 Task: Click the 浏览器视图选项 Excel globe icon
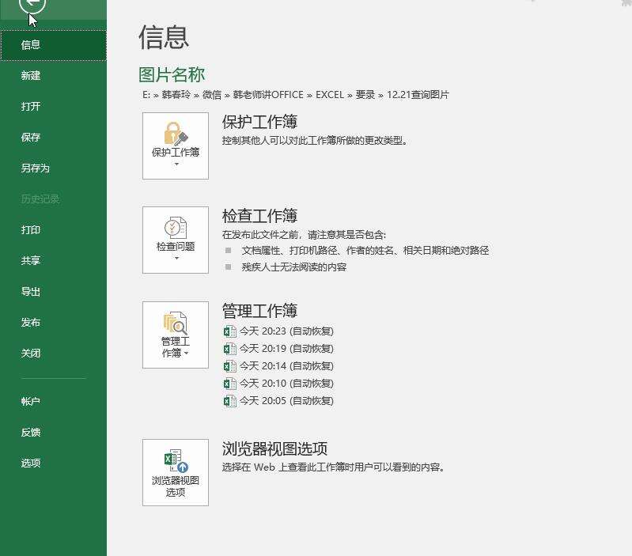tap(176, 460)
